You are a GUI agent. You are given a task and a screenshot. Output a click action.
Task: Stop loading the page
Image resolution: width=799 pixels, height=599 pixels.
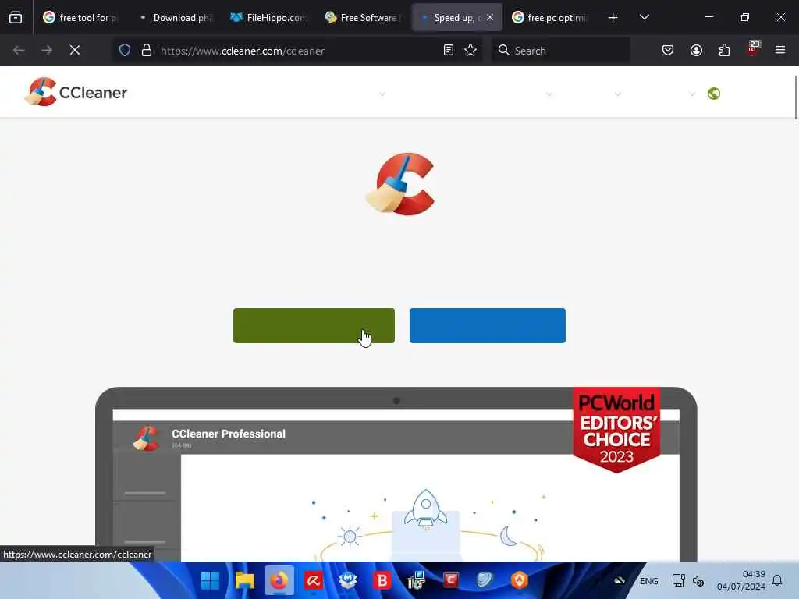(x=75, y=50)
